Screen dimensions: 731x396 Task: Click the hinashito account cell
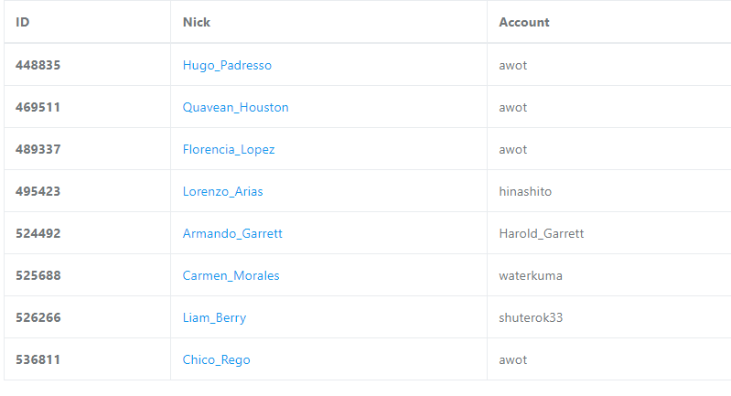(525, 191)
